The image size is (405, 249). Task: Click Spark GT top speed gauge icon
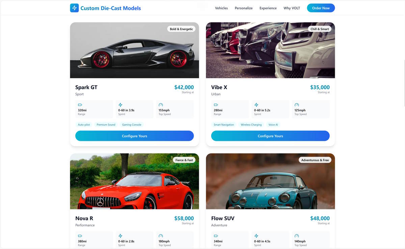click(x=161, y=105)
